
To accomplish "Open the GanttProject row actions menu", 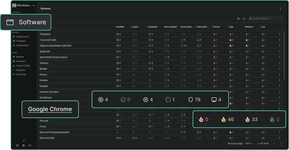I will pyautogui.click(x=279, y=98).
